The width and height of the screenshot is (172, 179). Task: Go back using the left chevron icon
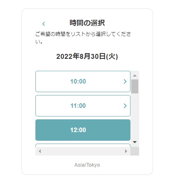pyautogui.click(x=44, y=24)
